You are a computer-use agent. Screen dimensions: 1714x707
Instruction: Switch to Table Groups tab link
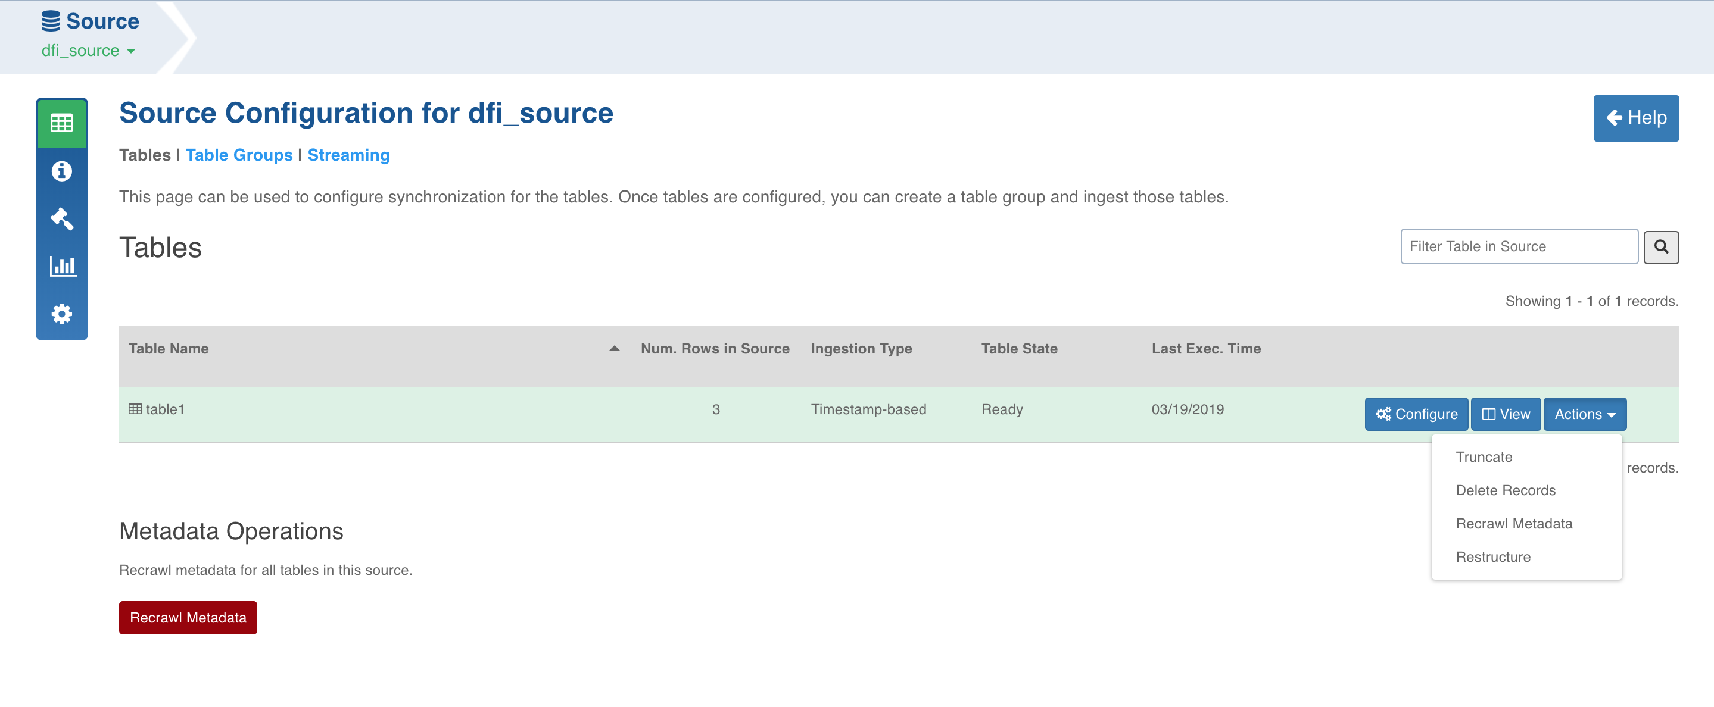tap(239, 155)
